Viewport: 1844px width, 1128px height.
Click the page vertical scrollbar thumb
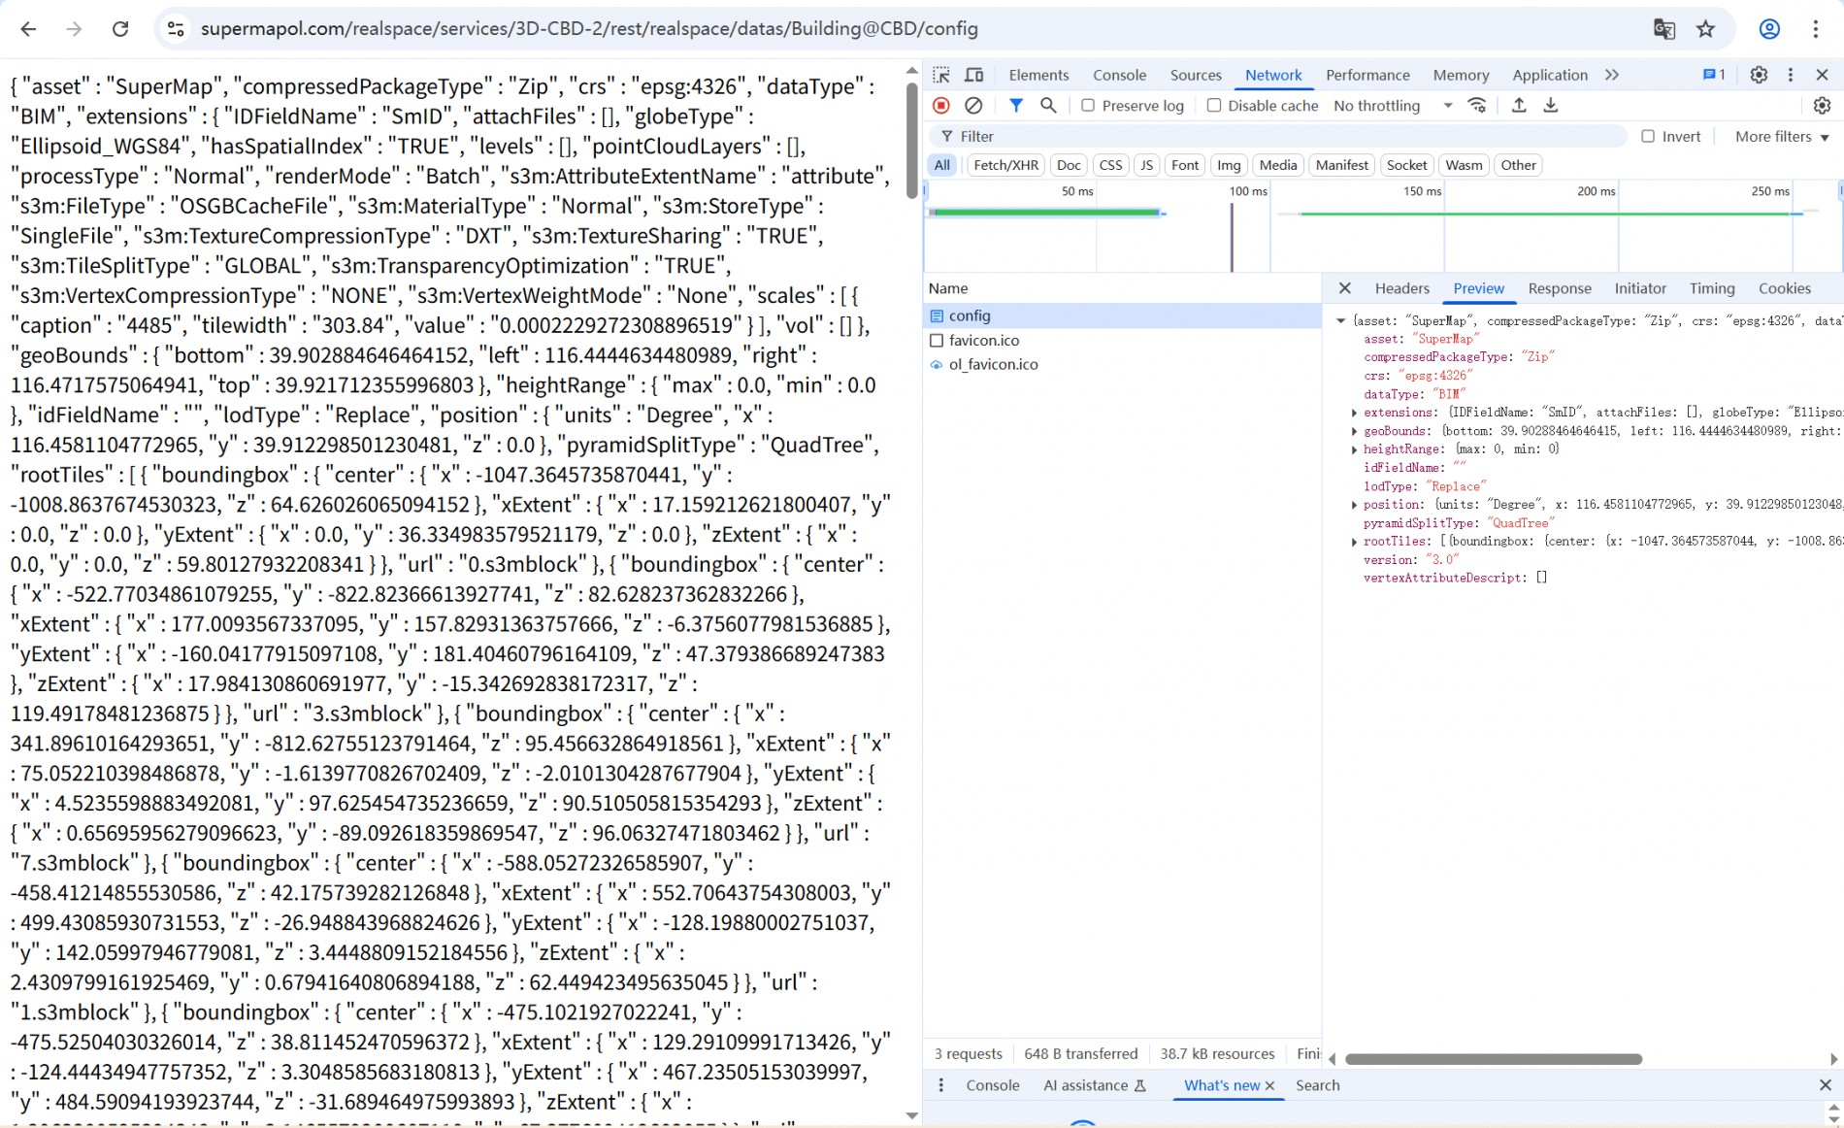point(911,140)
